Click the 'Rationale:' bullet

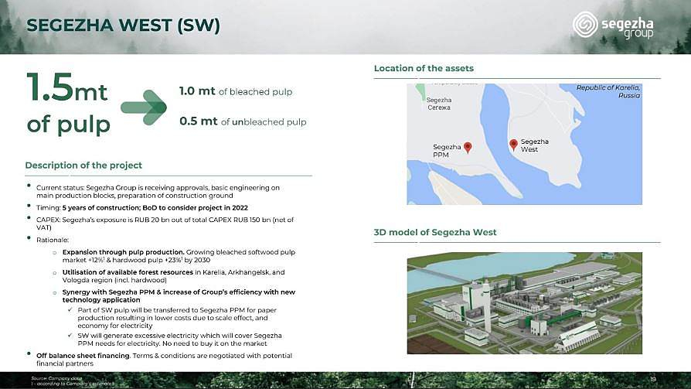53,240
